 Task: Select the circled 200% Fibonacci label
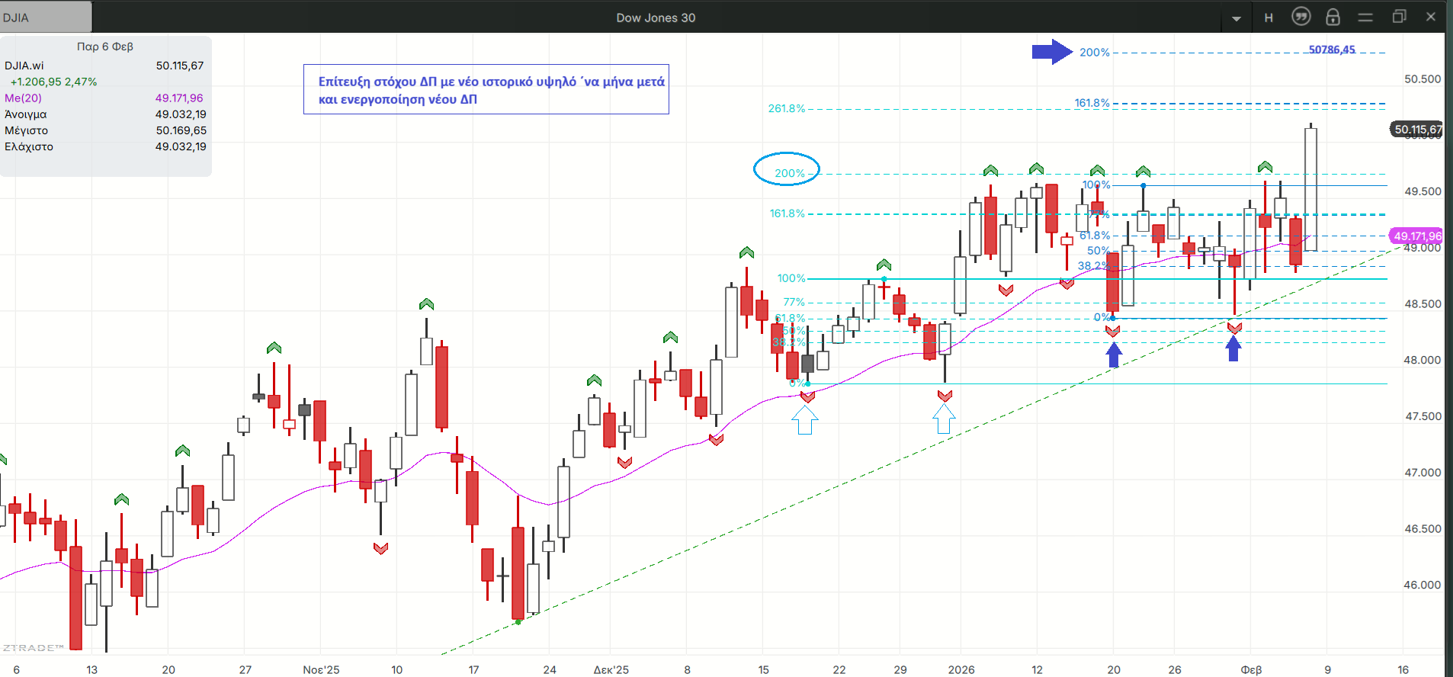click(x=787, y=170)
